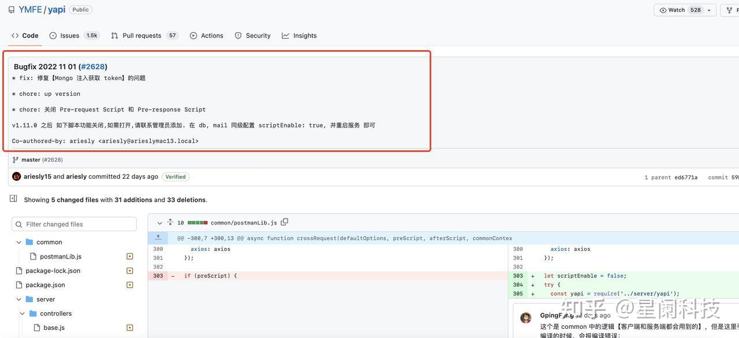Select postmanLib.js in the file tree

61,257
